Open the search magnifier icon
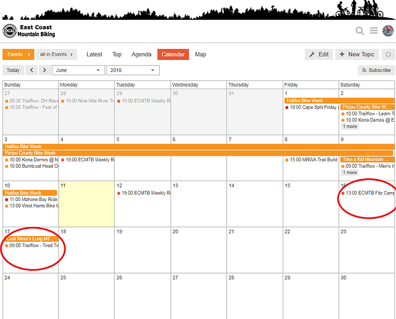Screen dimensions: 396x319 [360, 31]
